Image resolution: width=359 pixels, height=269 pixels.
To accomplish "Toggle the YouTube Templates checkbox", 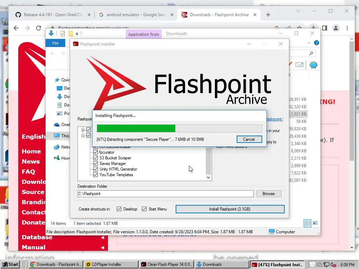I will tap(95, 175).
